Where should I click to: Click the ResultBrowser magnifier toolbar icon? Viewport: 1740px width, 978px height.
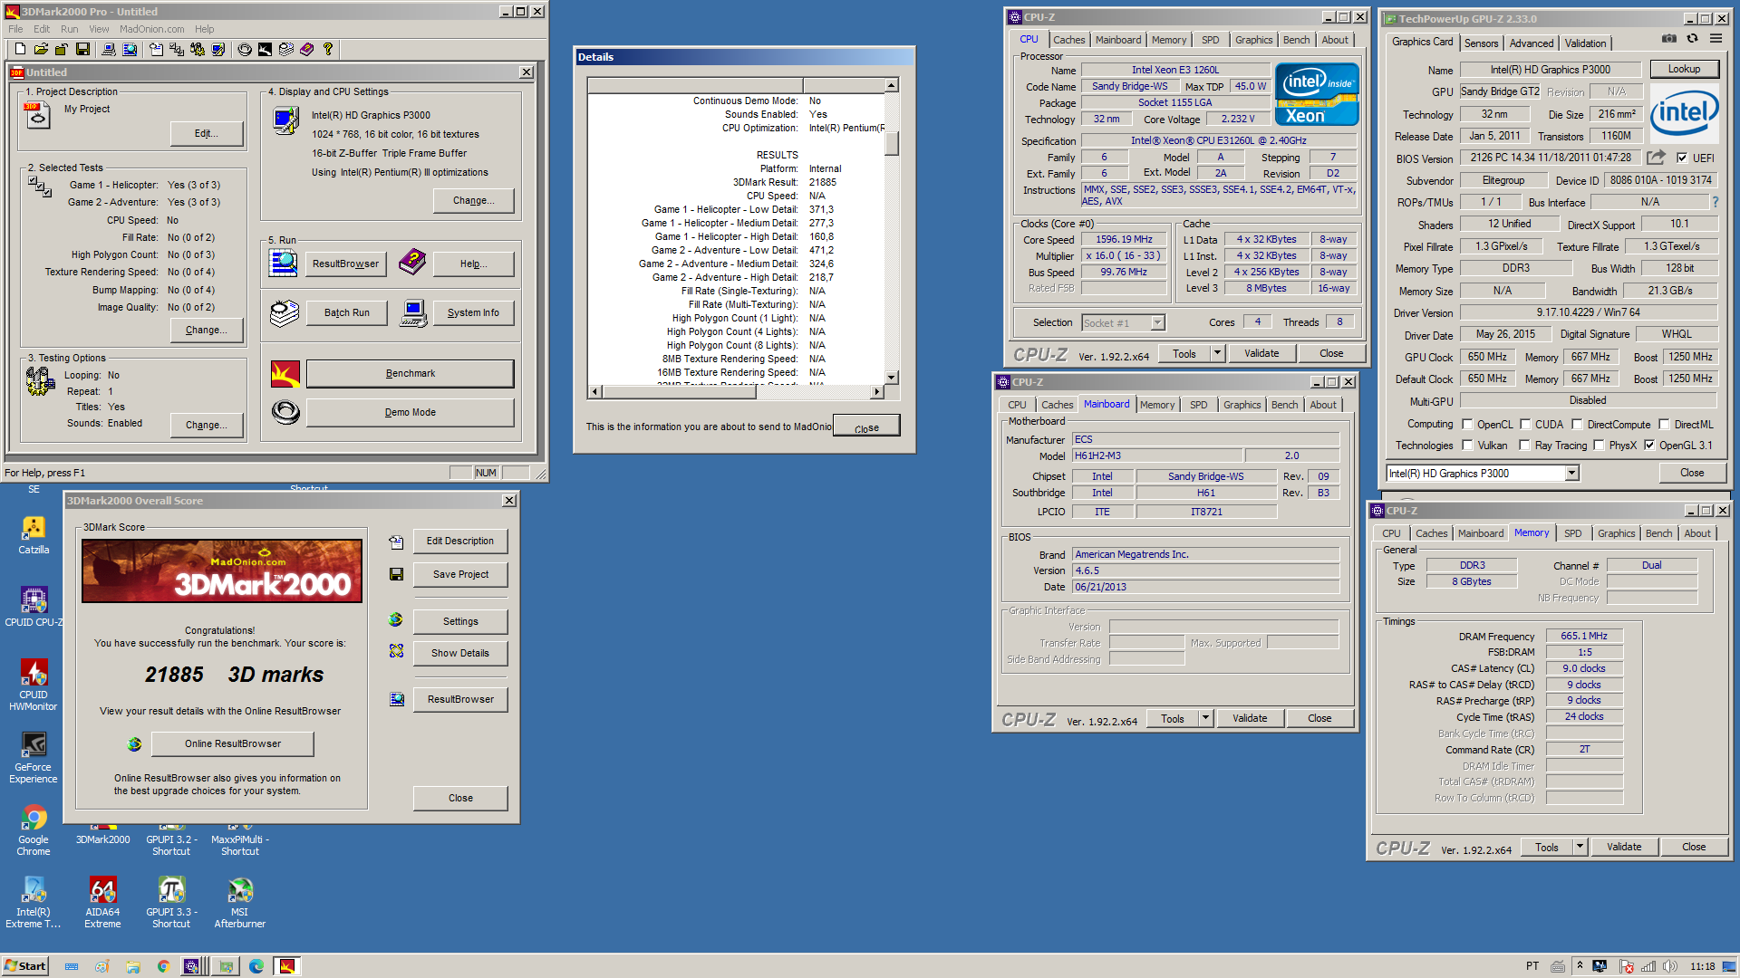pos(130,50)
